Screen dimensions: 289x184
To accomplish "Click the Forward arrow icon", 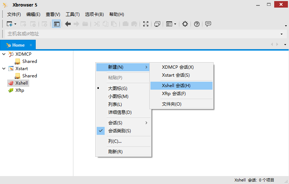I will (76, 24).
